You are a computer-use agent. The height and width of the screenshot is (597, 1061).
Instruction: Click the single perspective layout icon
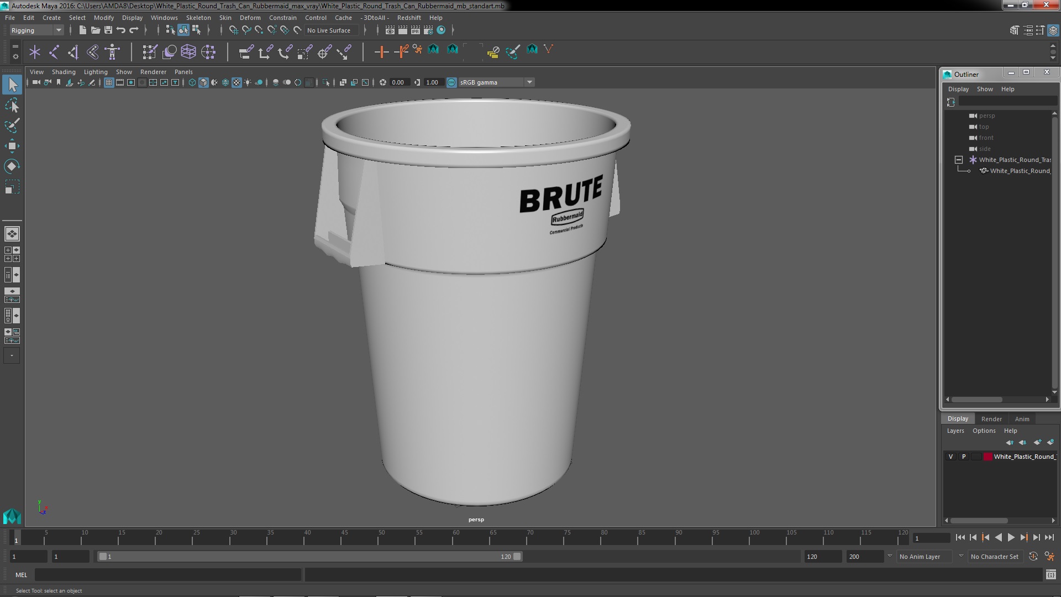(12, 234)
